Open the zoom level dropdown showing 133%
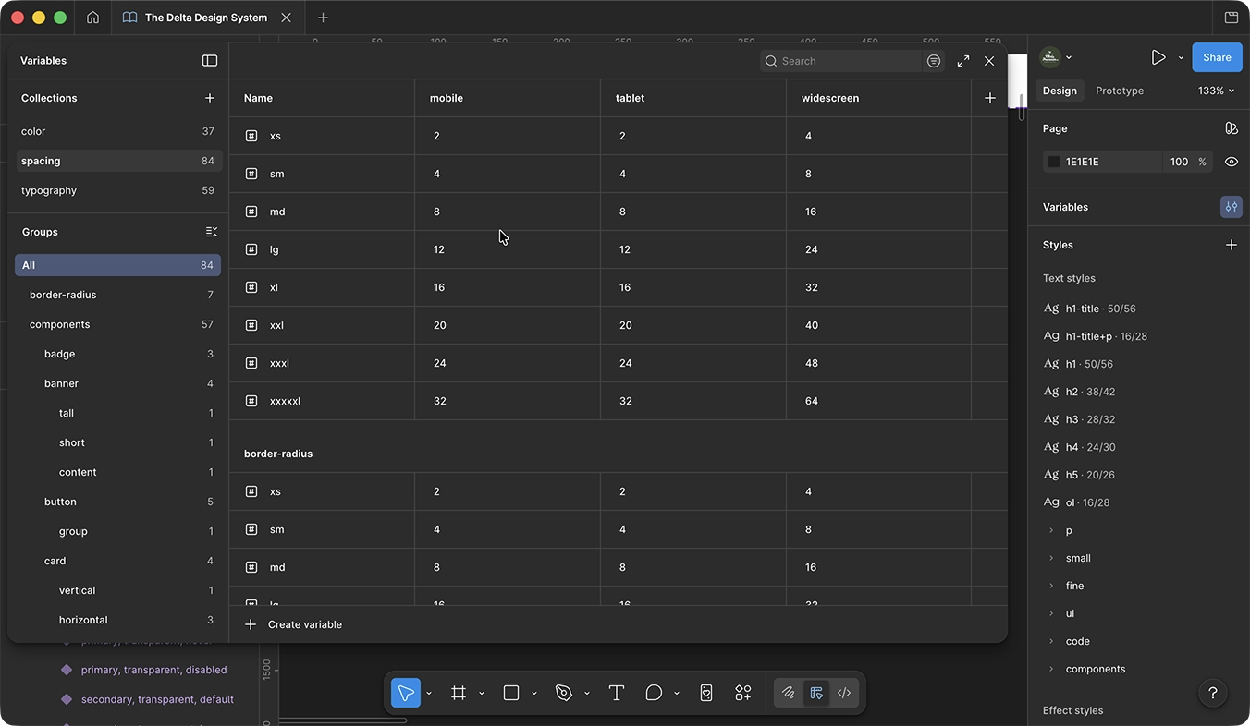 1215,91
